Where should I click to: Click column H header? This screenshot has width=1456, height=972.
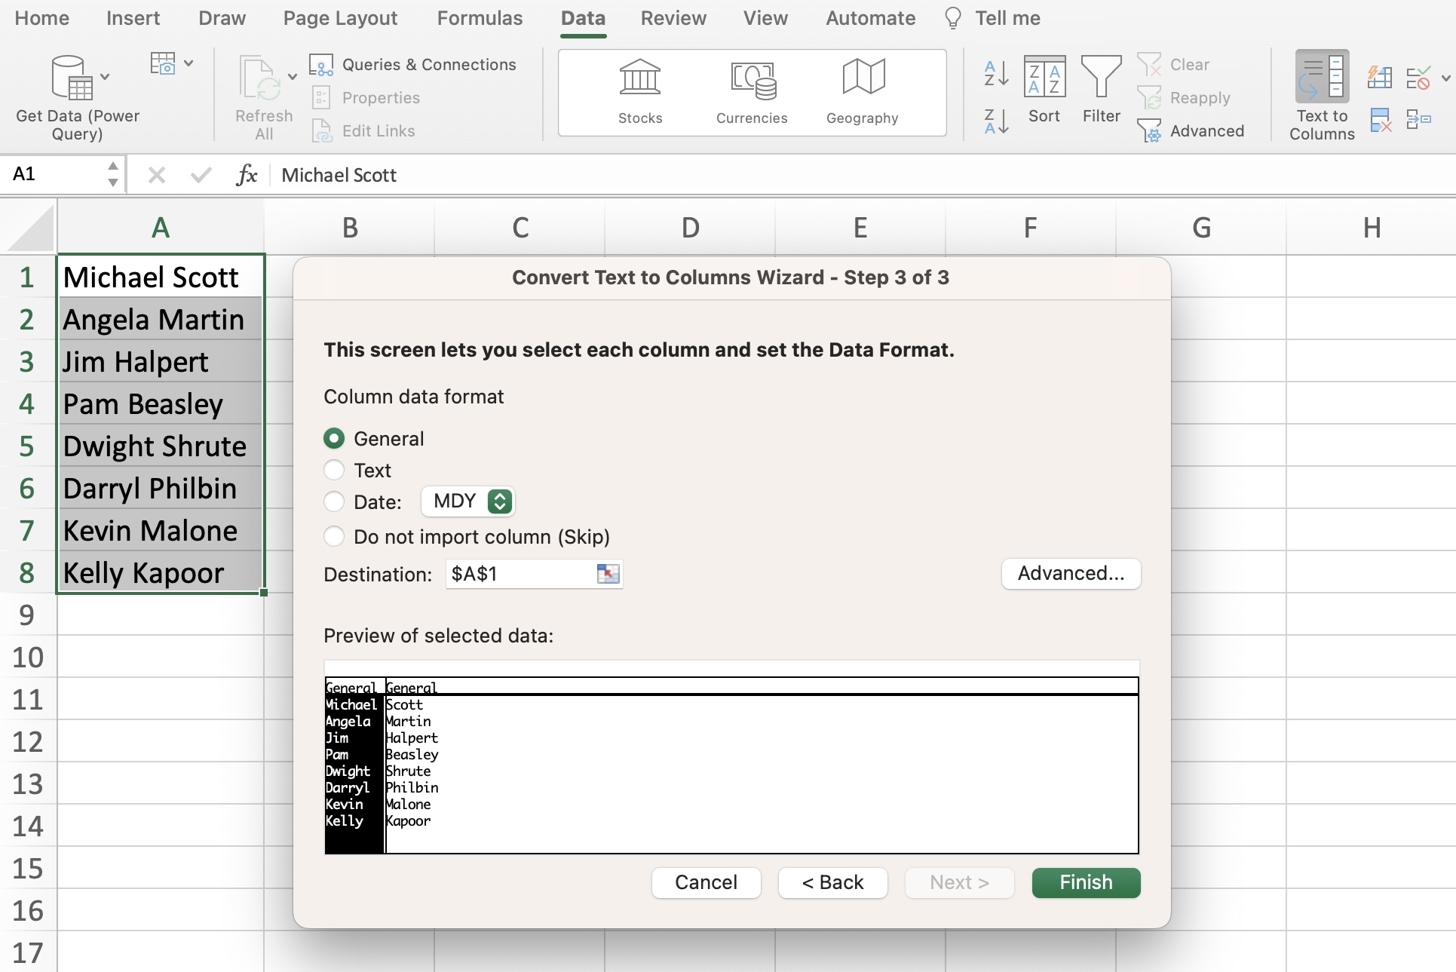(1371, 227)
